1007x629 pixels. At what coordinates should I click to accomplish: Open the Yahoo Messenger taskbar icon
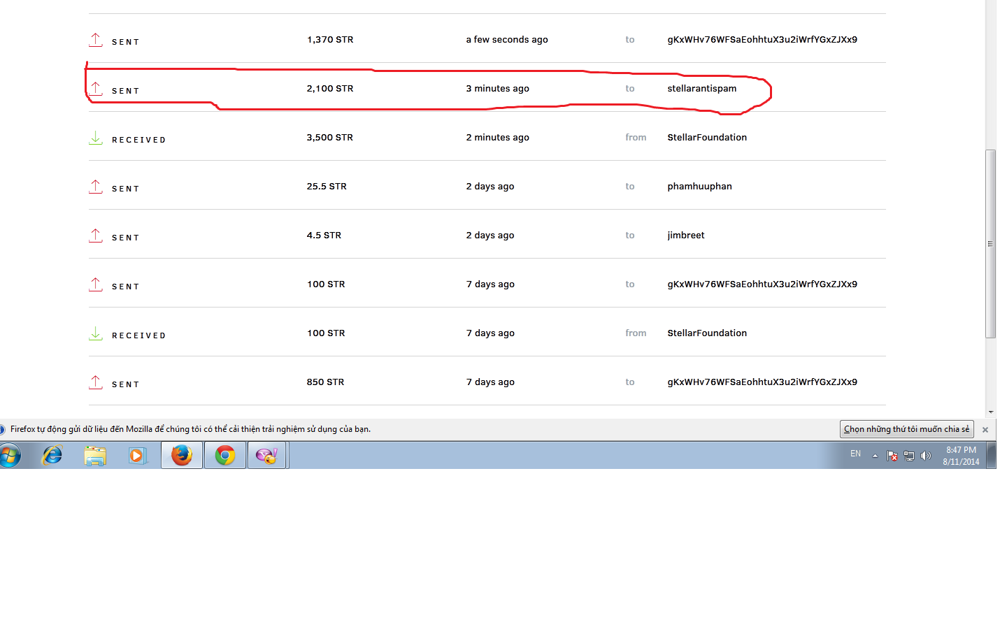[x=267, y=455]
